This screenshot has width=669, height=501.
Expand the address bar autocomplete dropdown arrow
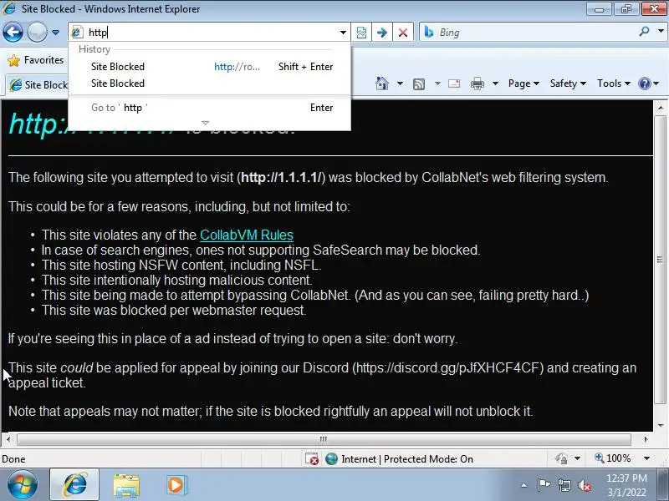[x=343, y=33]
